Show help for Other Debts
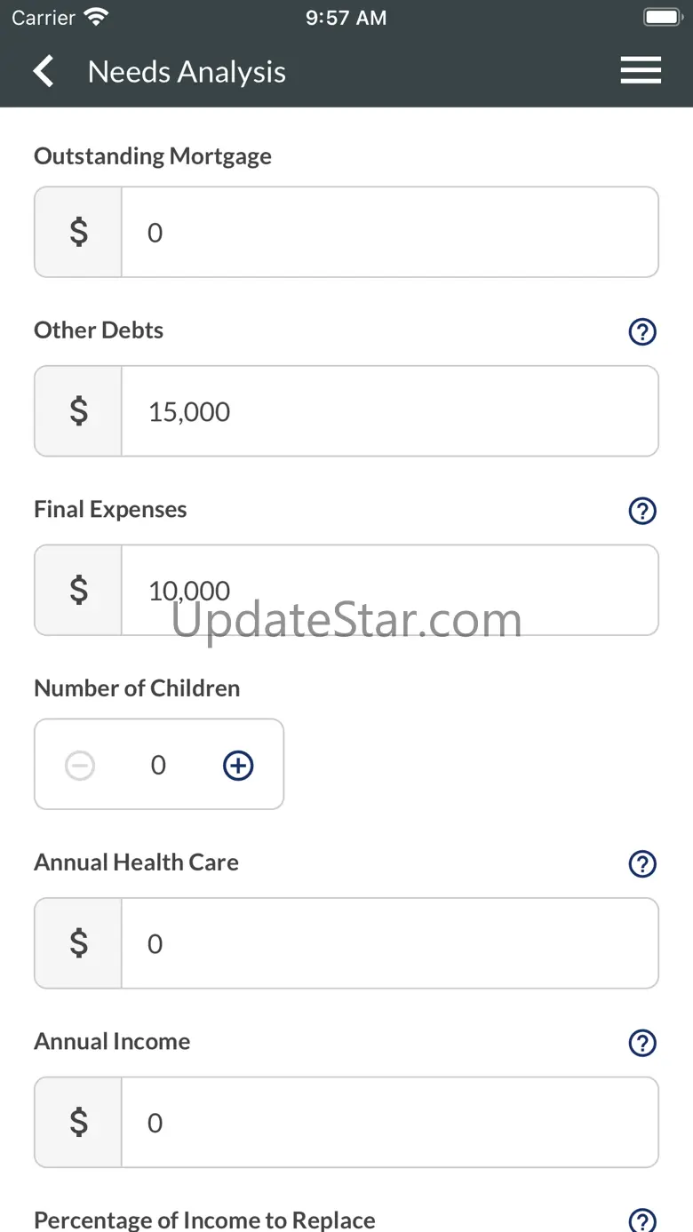693x1232 pixels. pyautogui.click(x=641, y=331)
